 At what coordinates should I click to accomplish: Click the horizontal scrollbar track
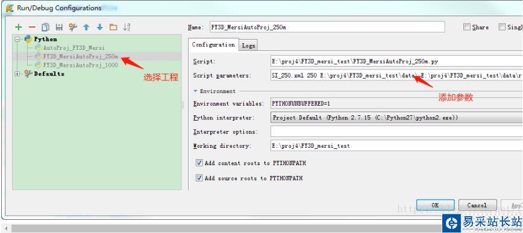[x=227, y=229]
